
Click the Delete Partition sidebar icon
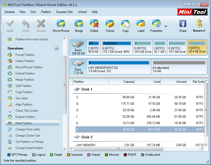click(10, 61)
